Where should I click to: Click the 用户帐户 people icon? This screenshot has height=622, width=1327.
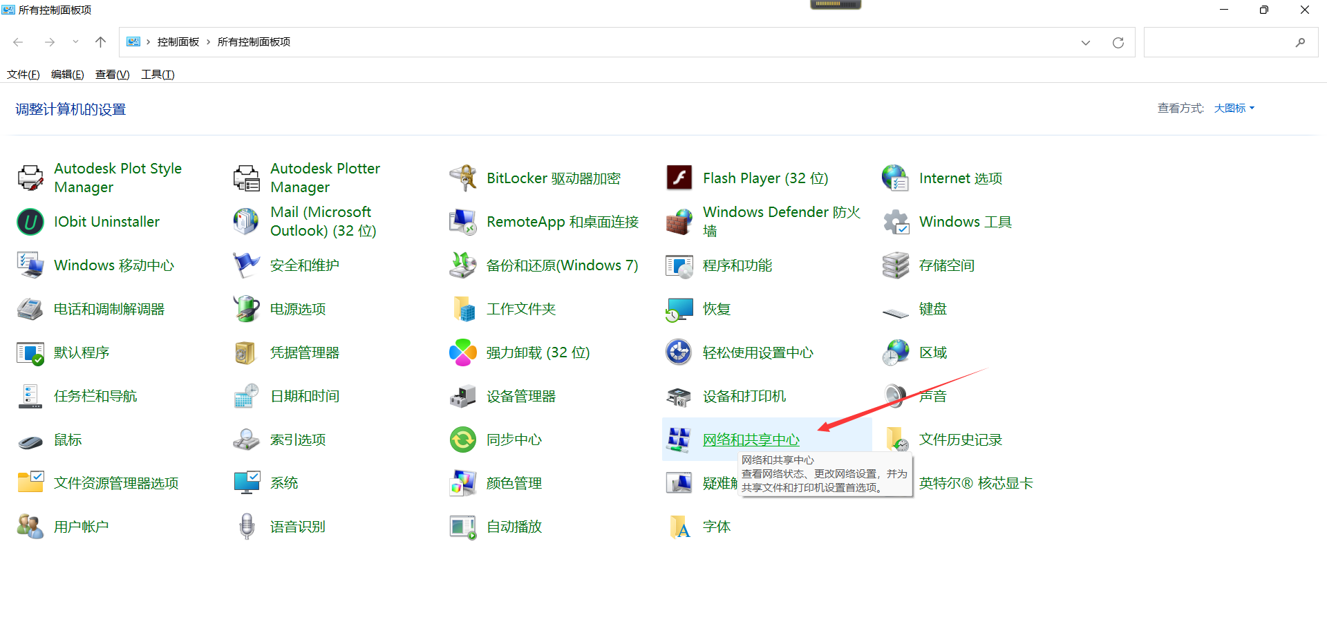tap(30, 527)
